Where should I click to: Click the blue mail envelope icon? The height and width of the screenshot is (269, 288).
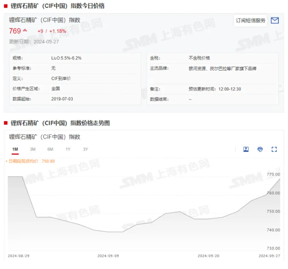(x=274, y=20)
